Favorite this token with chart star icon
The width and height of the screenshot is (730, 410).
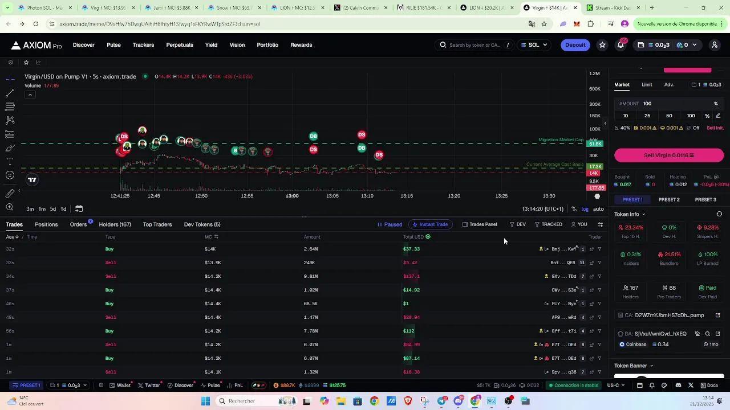click(x=26, y=63)
